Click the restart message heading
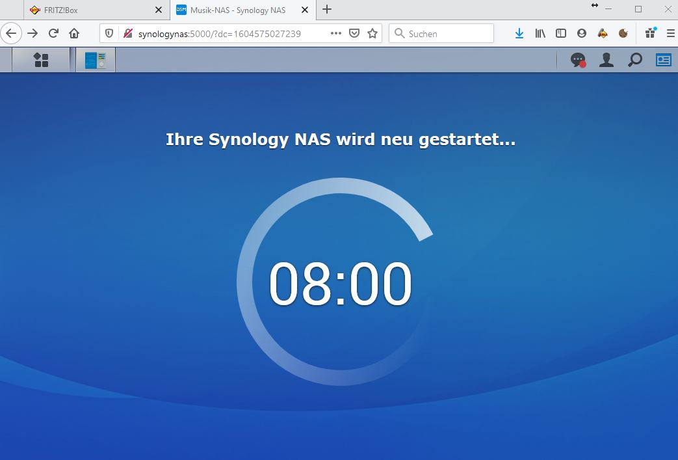The height and width of the screenshot is (460, 678). pyautogui.click(x=340, y=139)
